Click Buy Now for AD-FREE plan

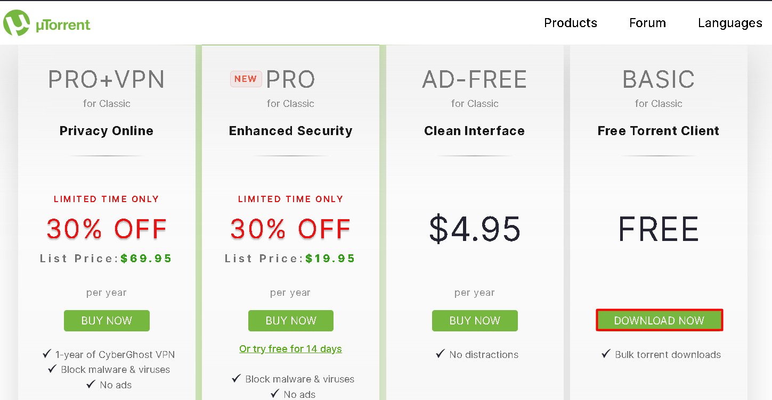point(475,321)
